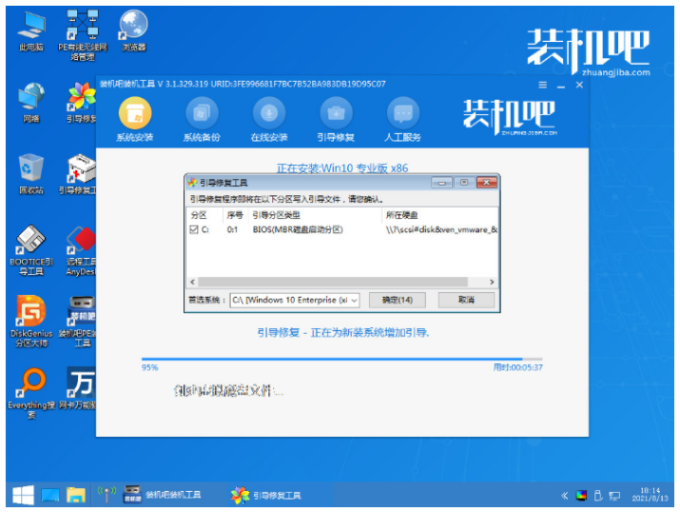Screen dimensions: 680x512
Task: Launch the Everything搜索 desktop shortcut
Action: (x=31, y=394)
